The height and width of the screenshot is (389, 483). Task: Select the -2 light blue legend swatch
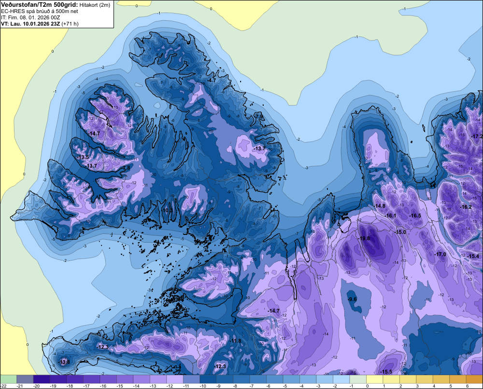[341, 379]
